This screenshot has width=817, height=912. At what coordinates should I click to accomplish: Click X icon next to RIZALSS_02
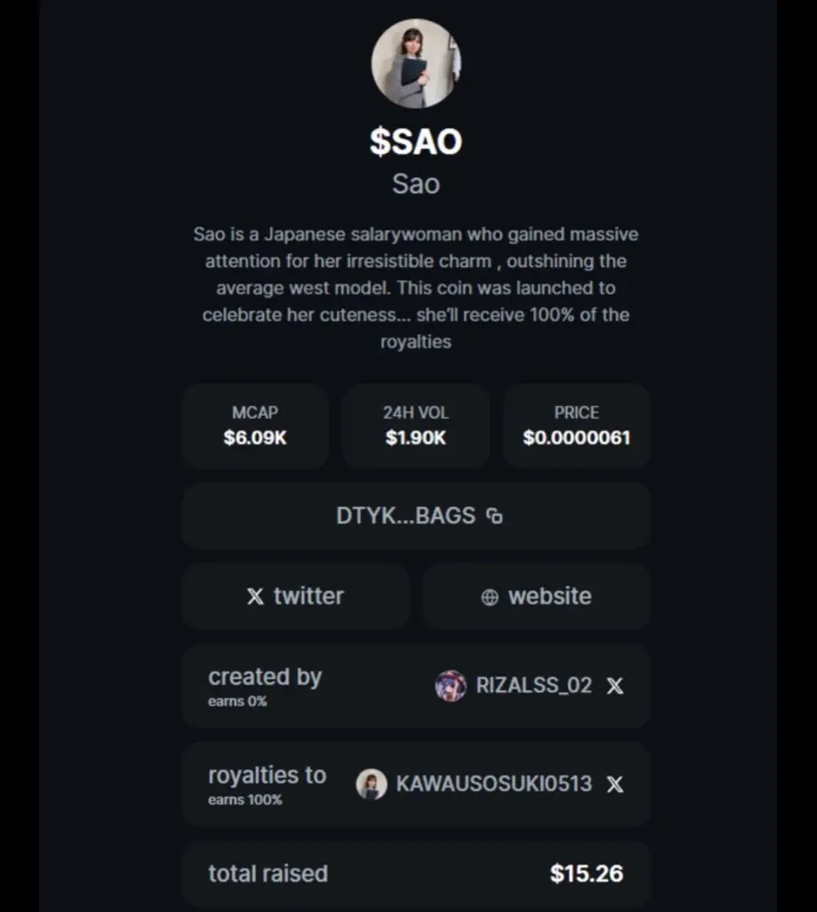point(615,686)
